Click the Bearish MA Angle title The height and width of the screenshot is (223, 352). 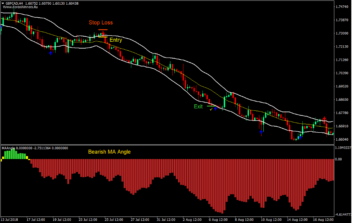[x=109, y=152]
